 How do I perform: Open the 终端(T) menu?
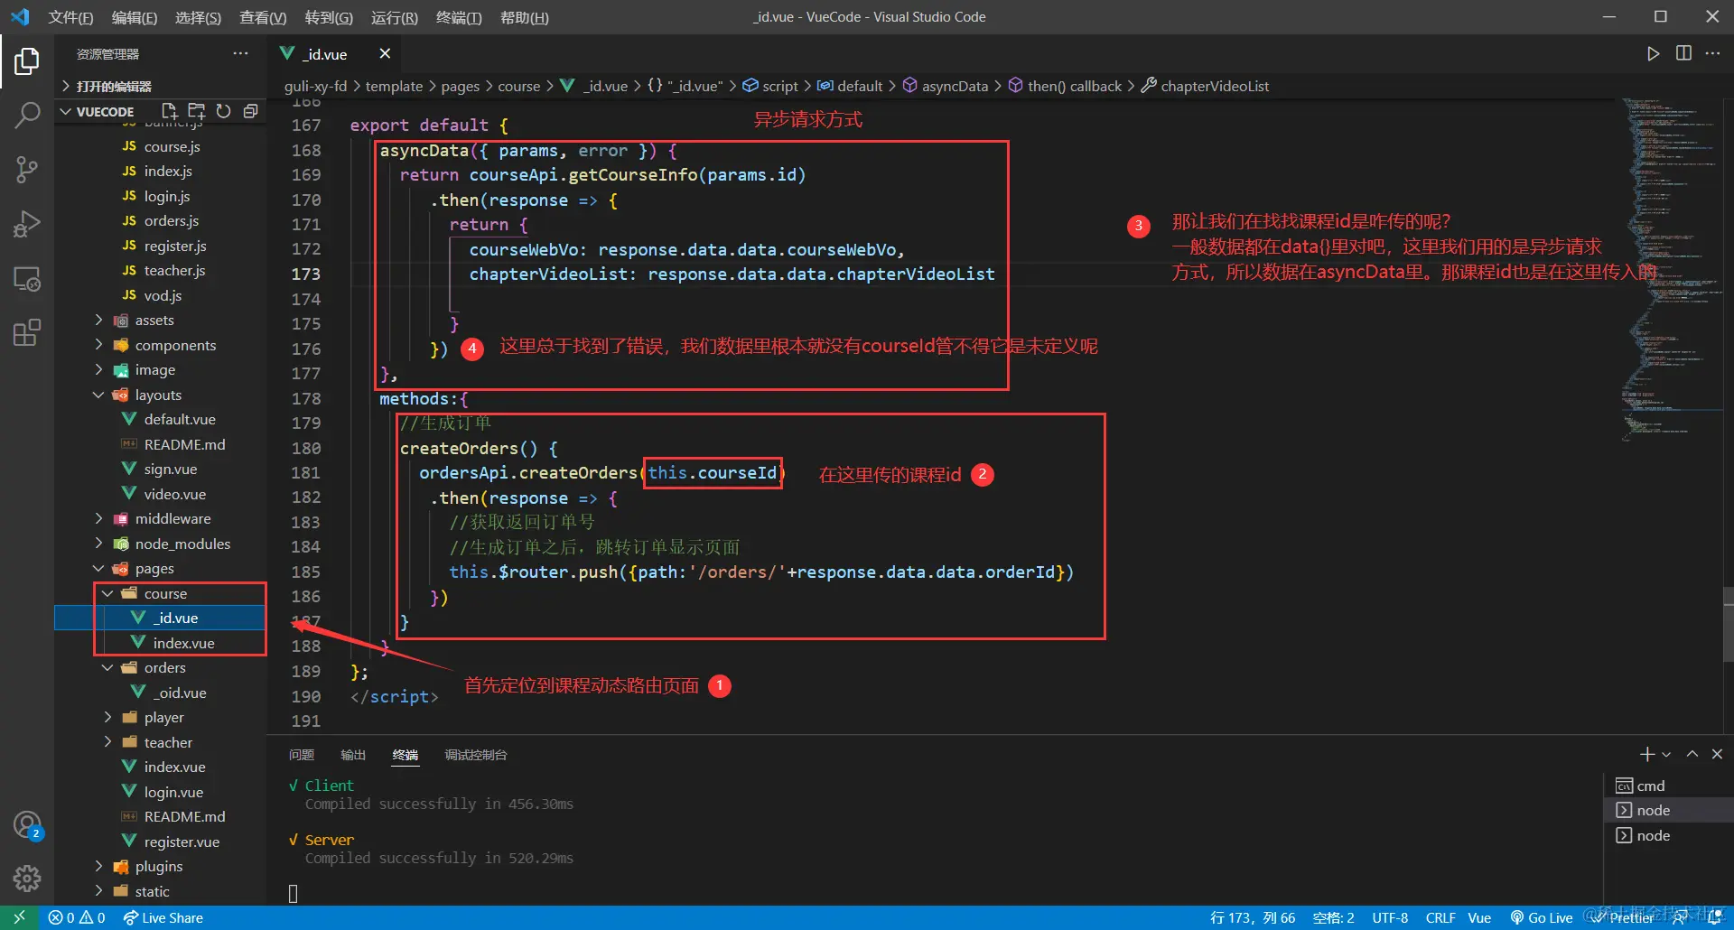[x=459, y=17]
